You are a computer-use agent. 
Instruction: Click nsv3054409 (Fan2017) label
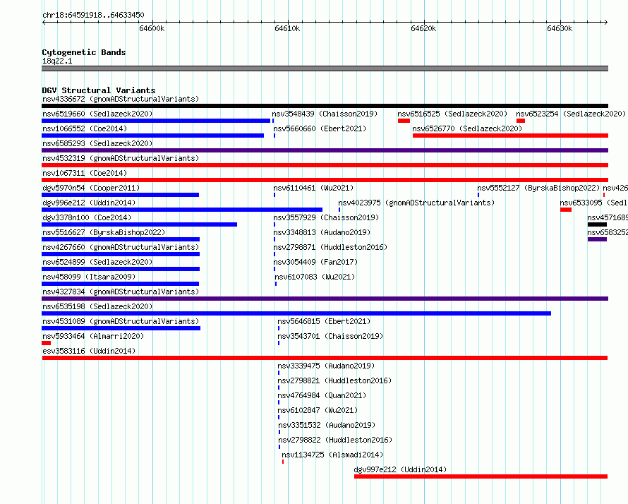(315, 262)
